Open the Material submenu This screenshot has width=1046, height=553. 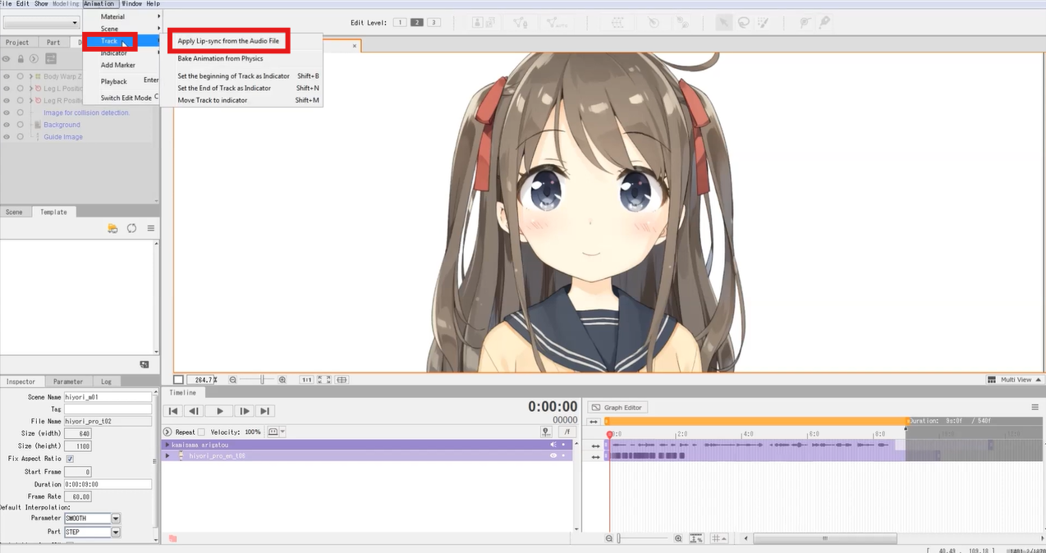(x=112, y=16)
